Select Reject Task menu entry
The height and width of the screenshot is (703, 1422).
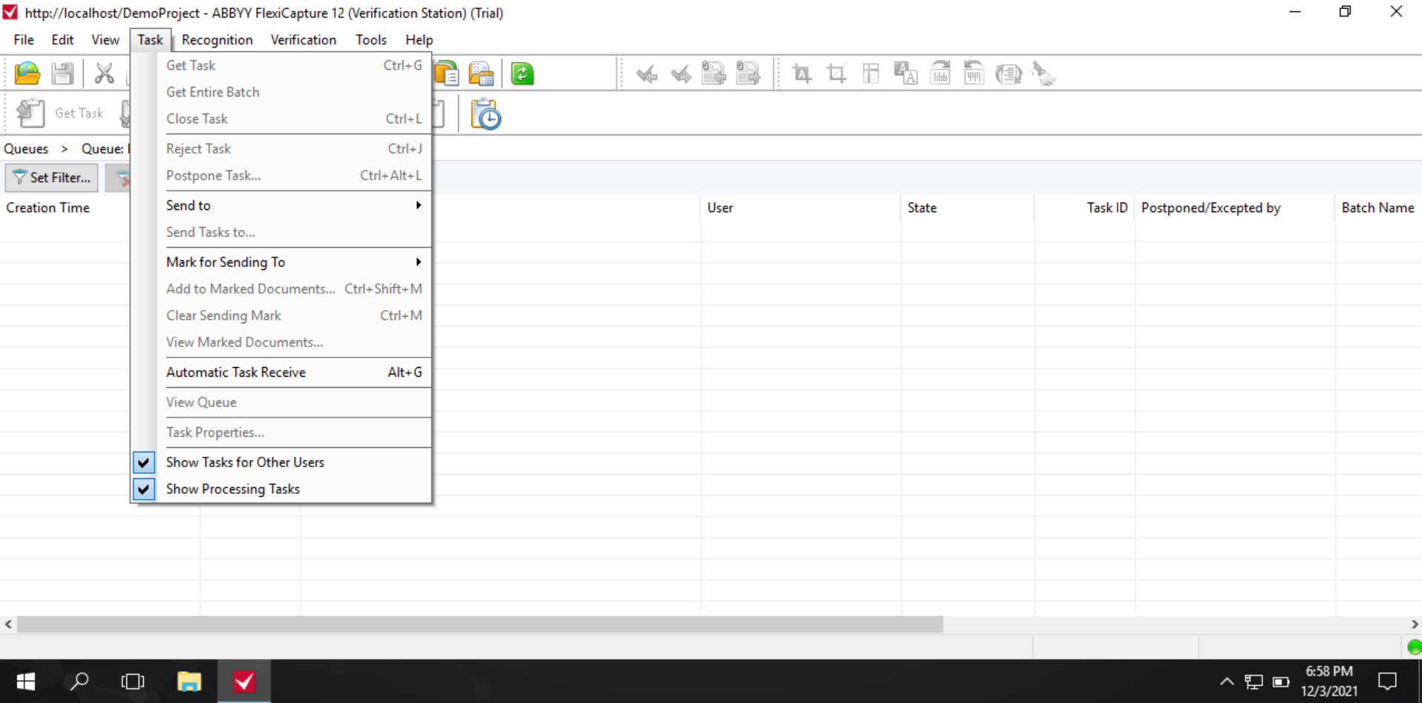[281, 149]
